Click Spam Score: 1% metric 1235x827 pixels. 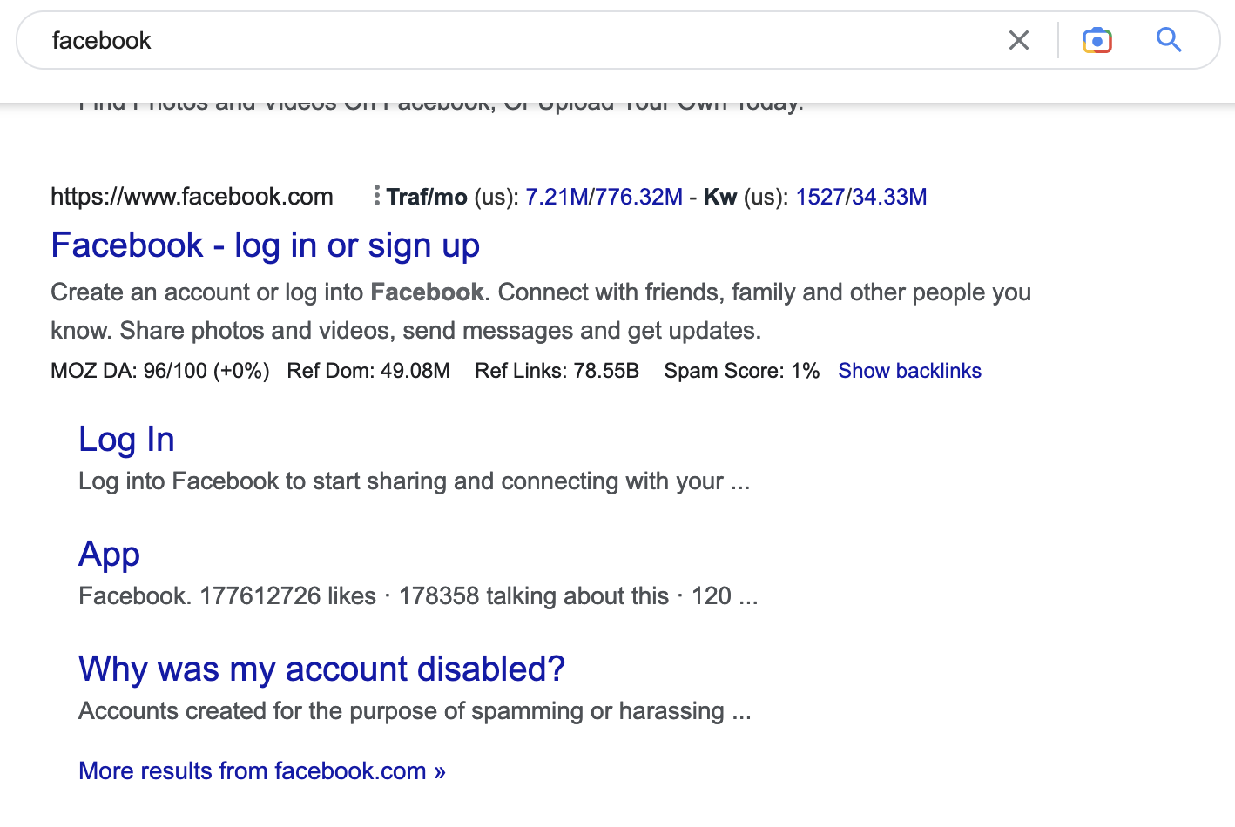(x=741, y=371)
